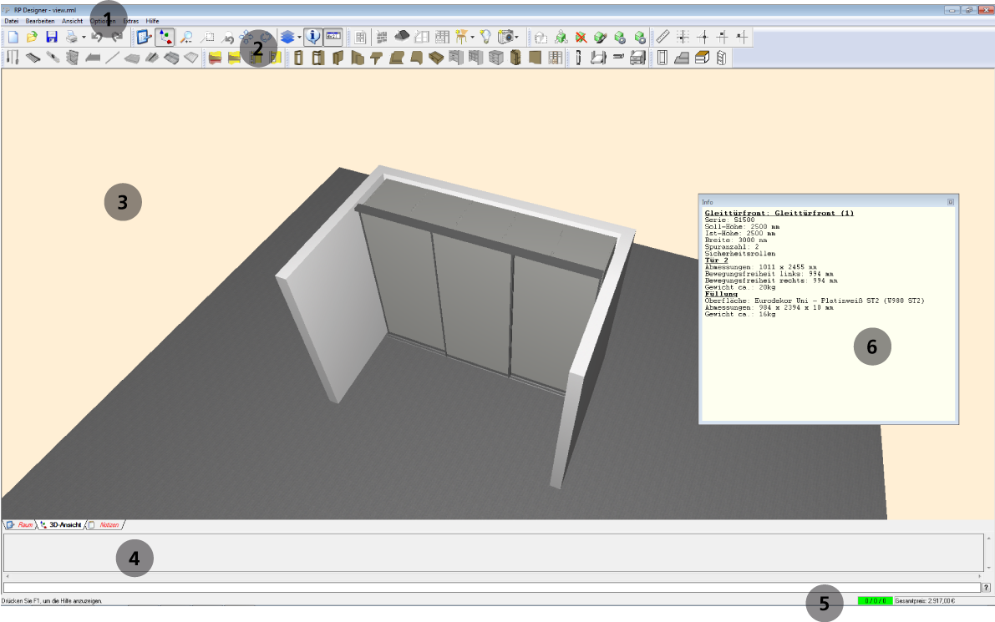
Task: Click the green 0/0/0 status indicator
Action: [875, 600]
